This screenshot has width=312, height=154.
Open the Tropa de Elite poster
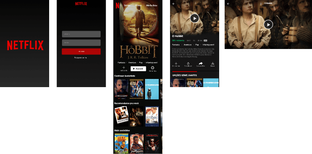[136, 116]
